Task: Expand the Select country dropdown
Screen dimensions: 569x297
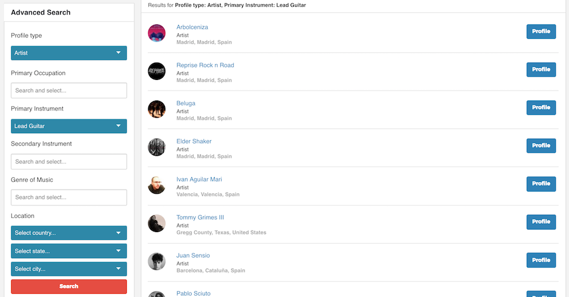Action: [x=69, y=233]
